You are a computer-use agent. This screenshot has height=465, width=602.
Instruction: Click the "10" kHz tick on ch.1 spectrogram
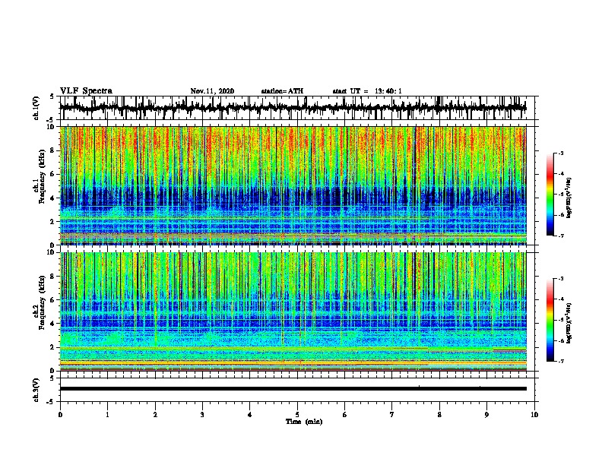pos(52,127)
